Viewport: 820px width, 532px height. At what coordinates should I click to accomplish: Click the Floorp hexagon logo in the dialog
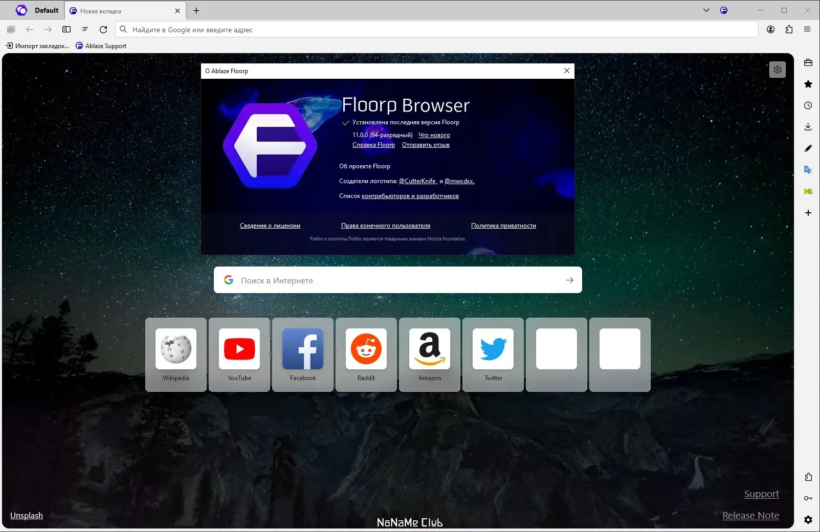(270, 146)
